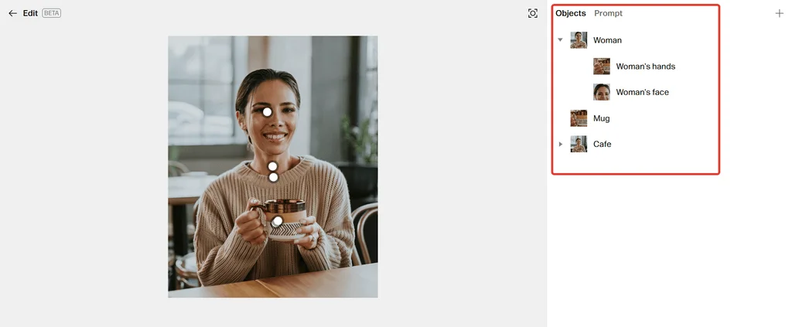Click the plus icon to add an object
The width and height of the screenshot is (792, 327).
coord(780,13)
